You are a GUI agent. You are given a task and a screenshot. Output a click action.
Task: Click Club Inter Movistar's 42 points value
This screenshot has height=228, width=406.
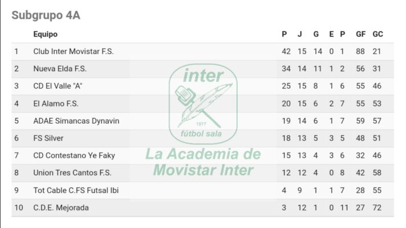point(286,51)
